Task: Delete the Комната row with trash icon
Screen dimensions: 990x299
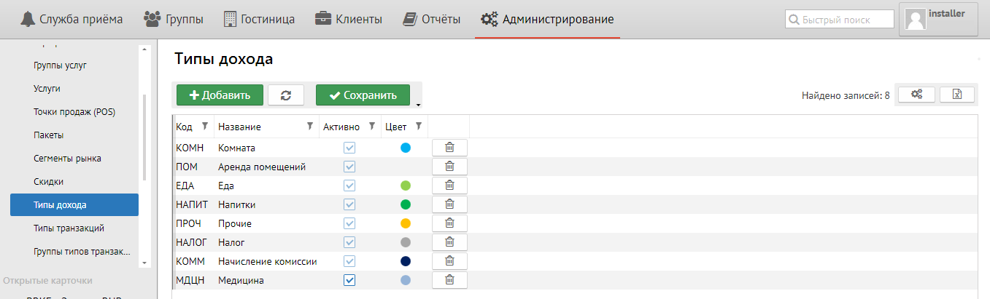Action: (449, 148)
